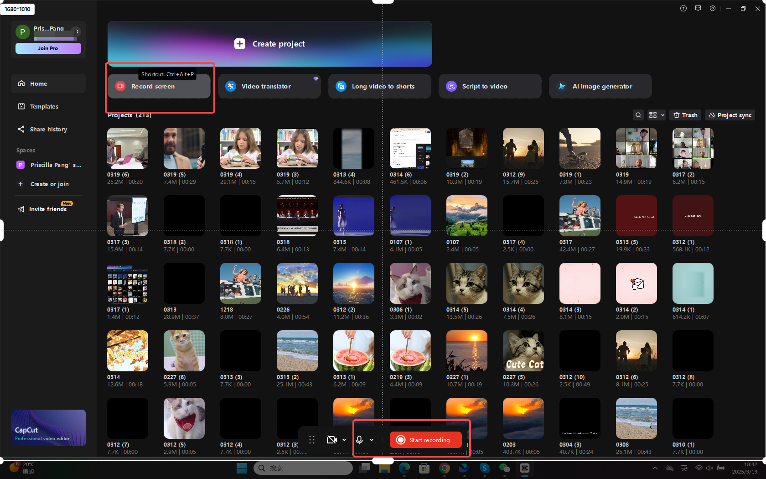Click the green P profile avatar
This screenshot has width=766, height=479.
click(23, 32)
